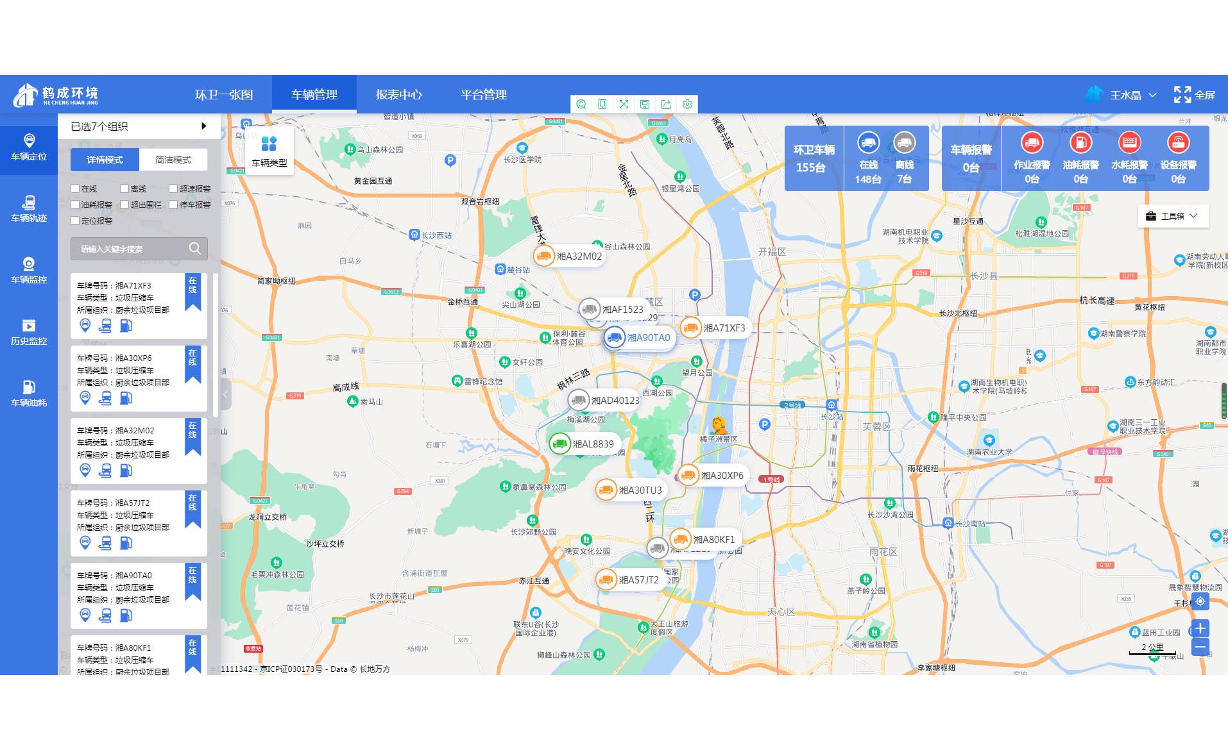Open 车辆油耗 in the left sidebar
This screenshot has height=752, width=1228.
[29, 393]
